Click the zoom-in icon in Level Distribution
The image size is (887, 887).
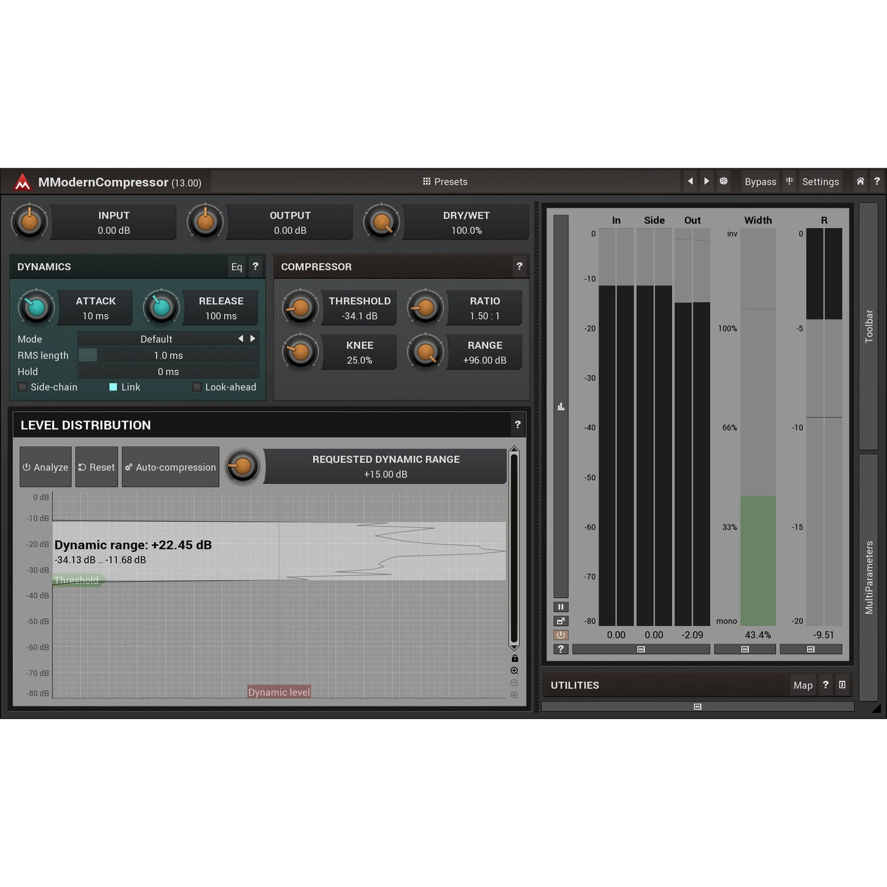[x=514, y=670]
